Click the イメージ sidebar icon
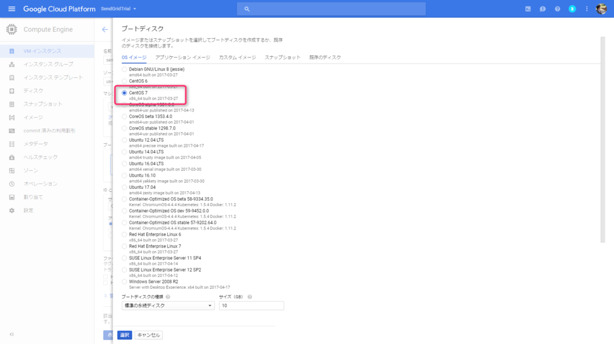Viewport: 614px width, 344px height. [12, 117]
